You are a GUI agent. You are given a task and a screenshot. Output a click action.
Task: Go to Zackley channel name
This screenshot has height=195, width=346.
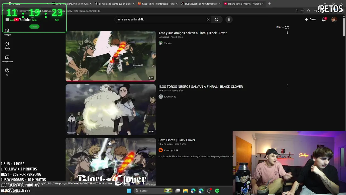pos(168,43)
